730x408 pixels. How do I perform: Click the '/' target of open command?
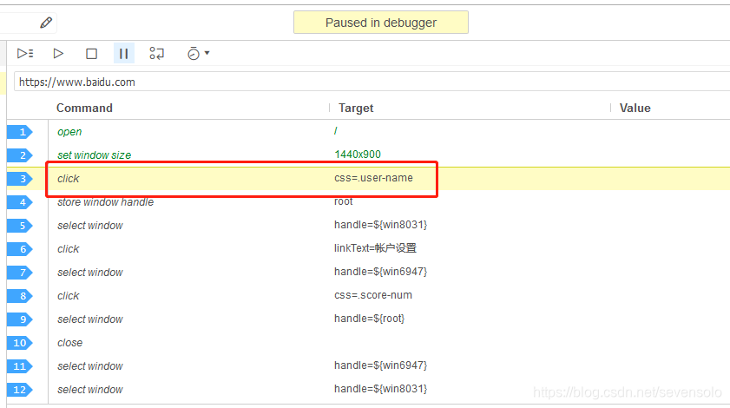click(x=336, y=131)
